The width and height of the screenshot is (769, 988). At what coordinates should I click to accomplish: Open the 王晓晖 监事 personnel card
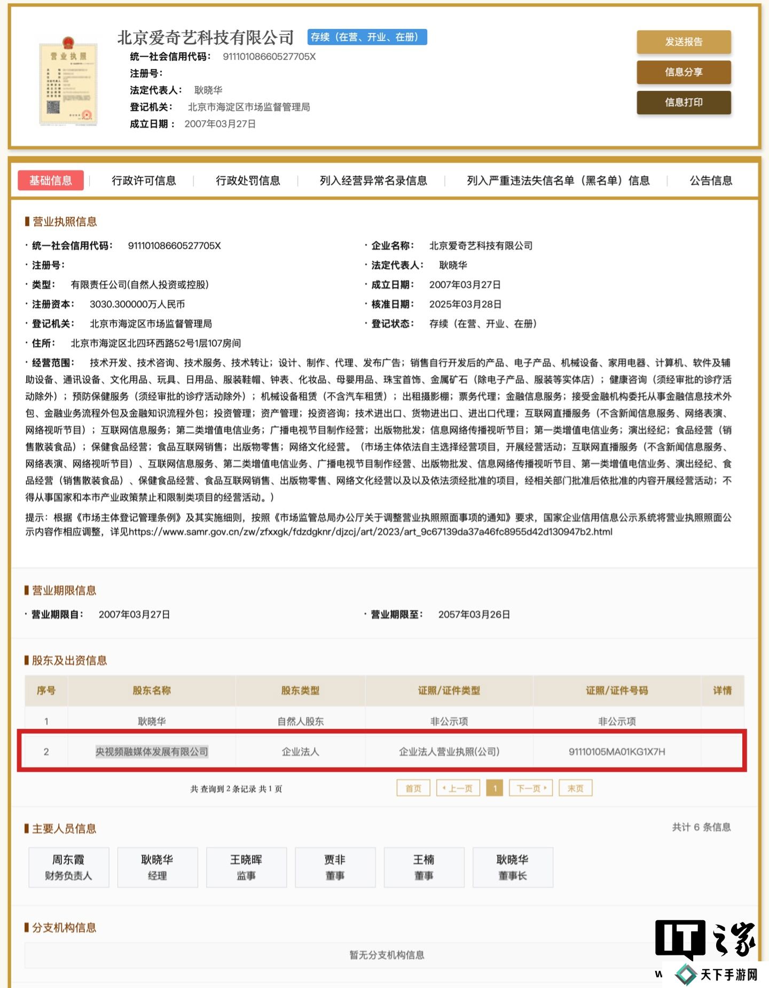pos(246,867)
